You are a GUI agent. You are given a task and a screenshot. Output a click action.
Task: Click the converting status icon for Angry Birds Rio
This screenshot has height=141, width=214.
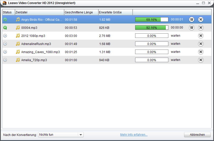click(x=5, y=19)
